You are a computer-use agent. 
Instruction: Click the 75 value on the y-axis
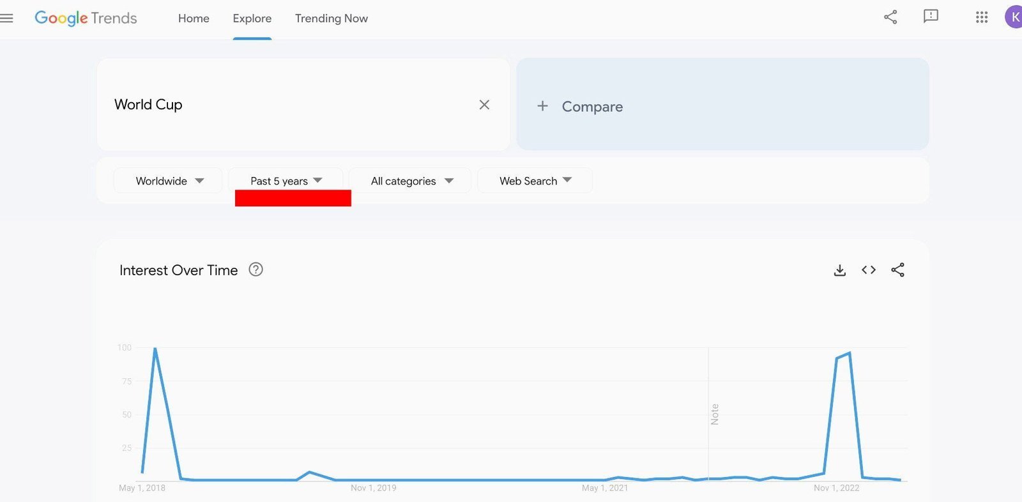coord(126,381)
